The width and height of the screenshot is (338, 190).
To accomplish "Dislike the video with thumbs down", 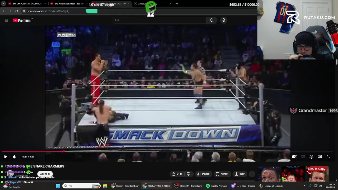I will (x=189, y=174).
